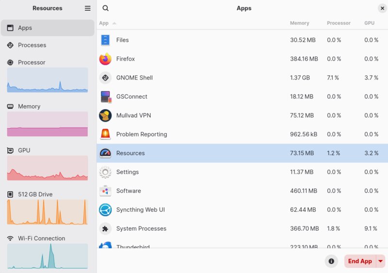
Task: Select the Firefox row name
Action: click(x=126, y=59)
